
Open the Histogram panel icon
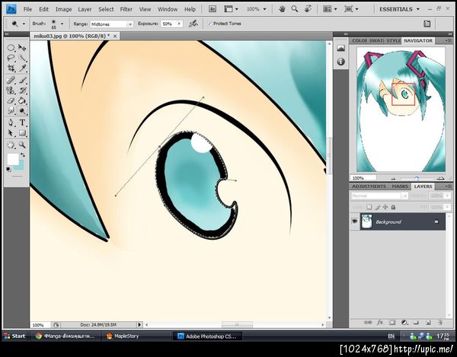click(340, 49)
